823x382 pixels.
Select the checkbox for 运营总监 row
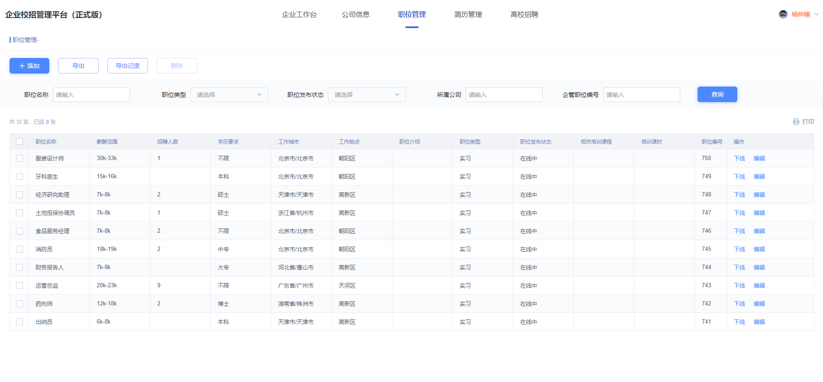19,286
